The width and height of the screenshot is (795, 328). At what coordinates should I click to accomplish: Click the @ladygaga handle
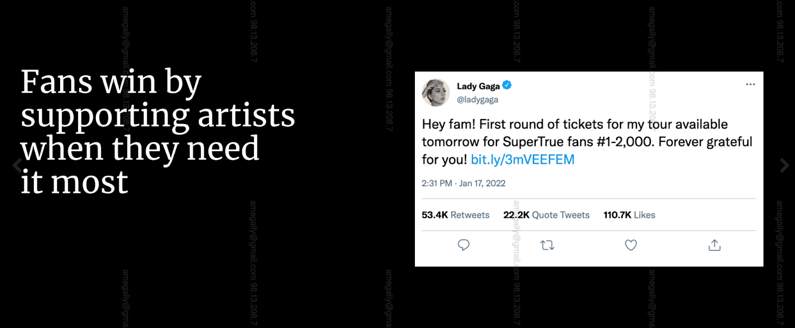[x=477, y=100]
